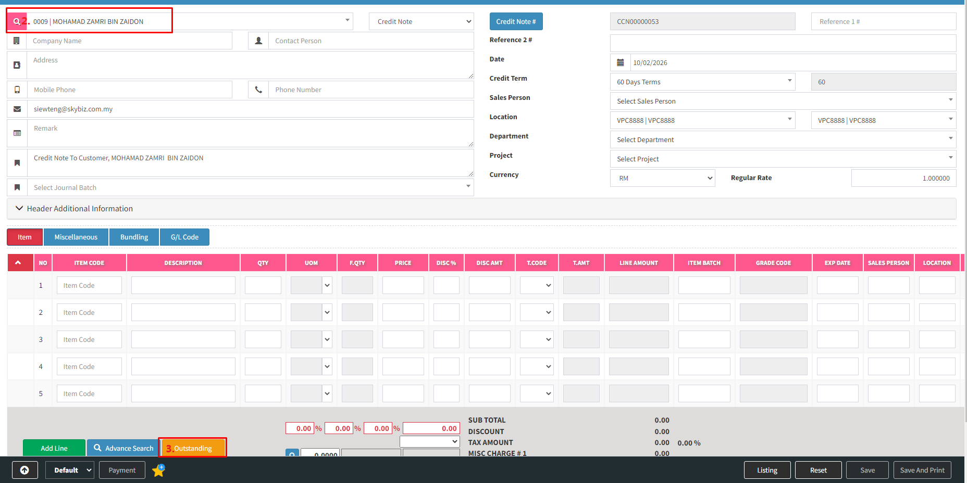Click the orange Outstanding button
The width and height of the screenshot is (967, 483).
pyautogui.click(x=193, y=448)
